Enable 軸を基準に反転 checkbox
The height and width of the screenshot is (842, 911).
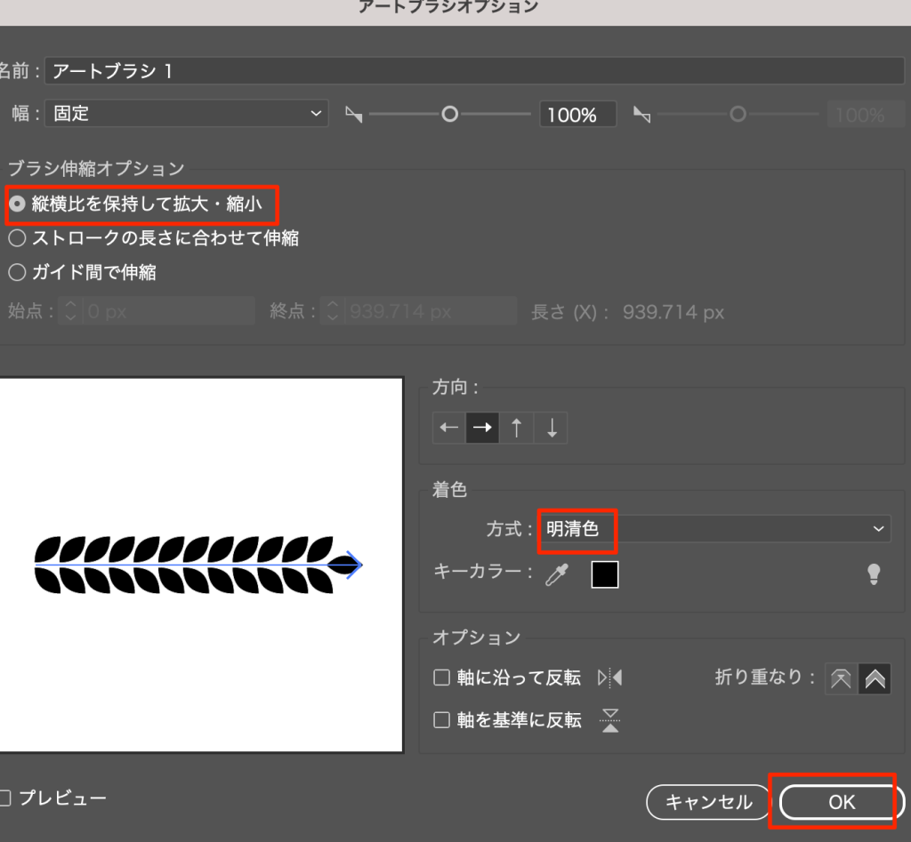(x=441, y=720)
